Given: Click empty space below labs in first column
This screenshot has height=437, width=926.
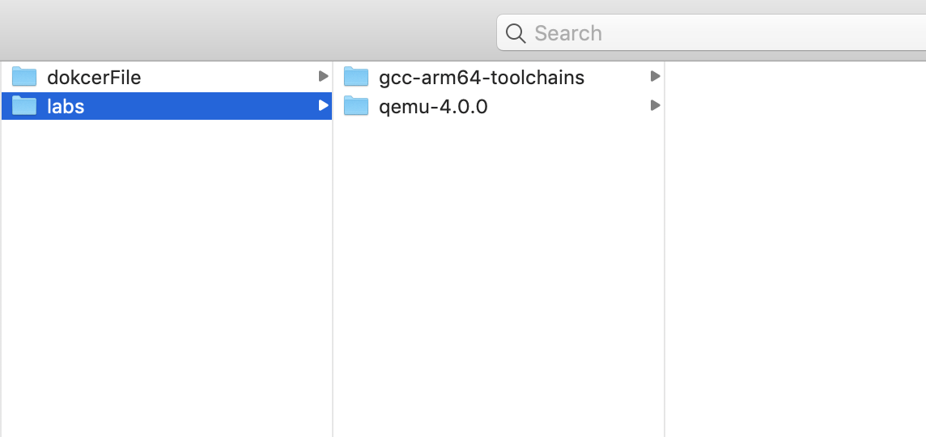Looking at the screenshot, I should pos(167,278).
